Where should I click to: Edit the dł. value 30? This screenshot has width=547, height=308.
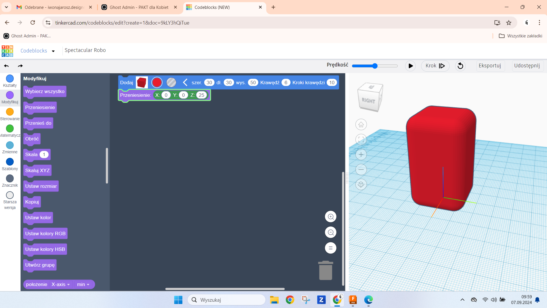click(x=229, y=82)
